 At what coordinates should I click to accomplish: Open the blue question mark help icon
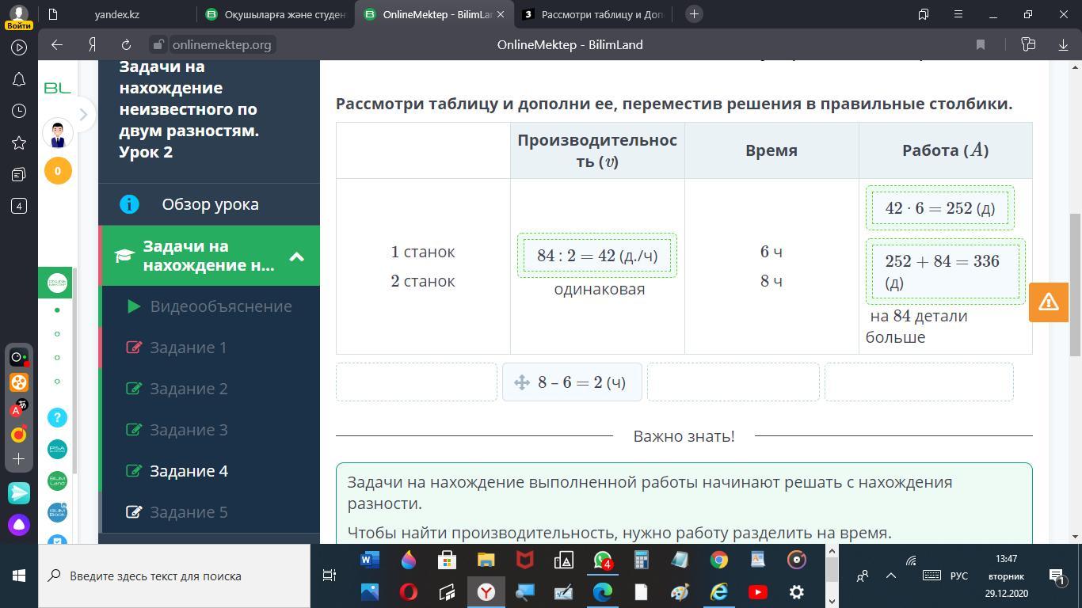coord(57,417)
